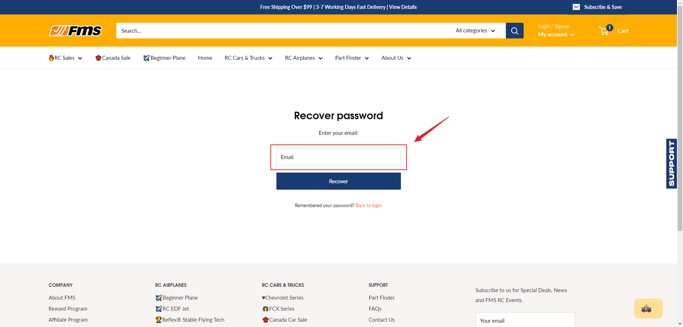
Task: Click the maple leaf icon beside Canada Sale
Action: pos(98,58)
